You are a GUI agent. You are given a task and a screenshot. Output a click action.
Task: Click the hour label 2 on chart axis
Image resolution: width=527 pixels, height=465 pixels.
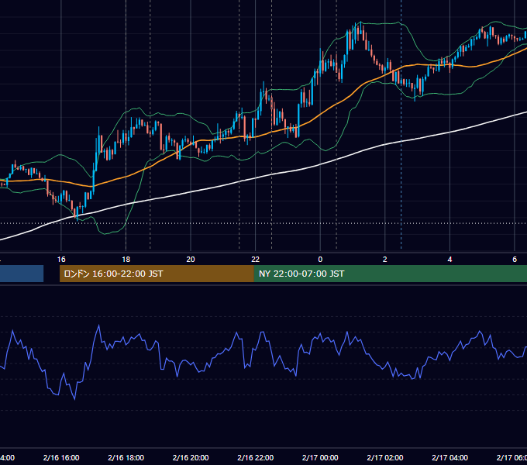pyautogui.click(x=385, y=260)
